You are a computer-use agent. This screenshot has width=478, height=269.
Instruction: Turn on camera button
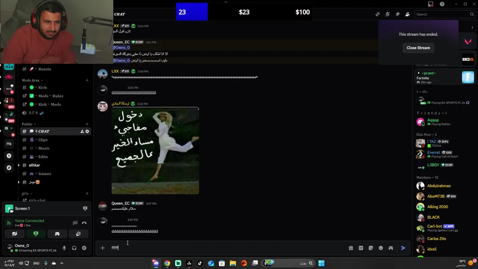coord(15,234)
